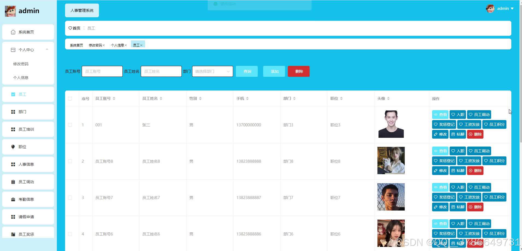The height and width of the screenshot is (251, 522).
Task: Click the 首页 breadcrumb link
Action: [77, 28]
